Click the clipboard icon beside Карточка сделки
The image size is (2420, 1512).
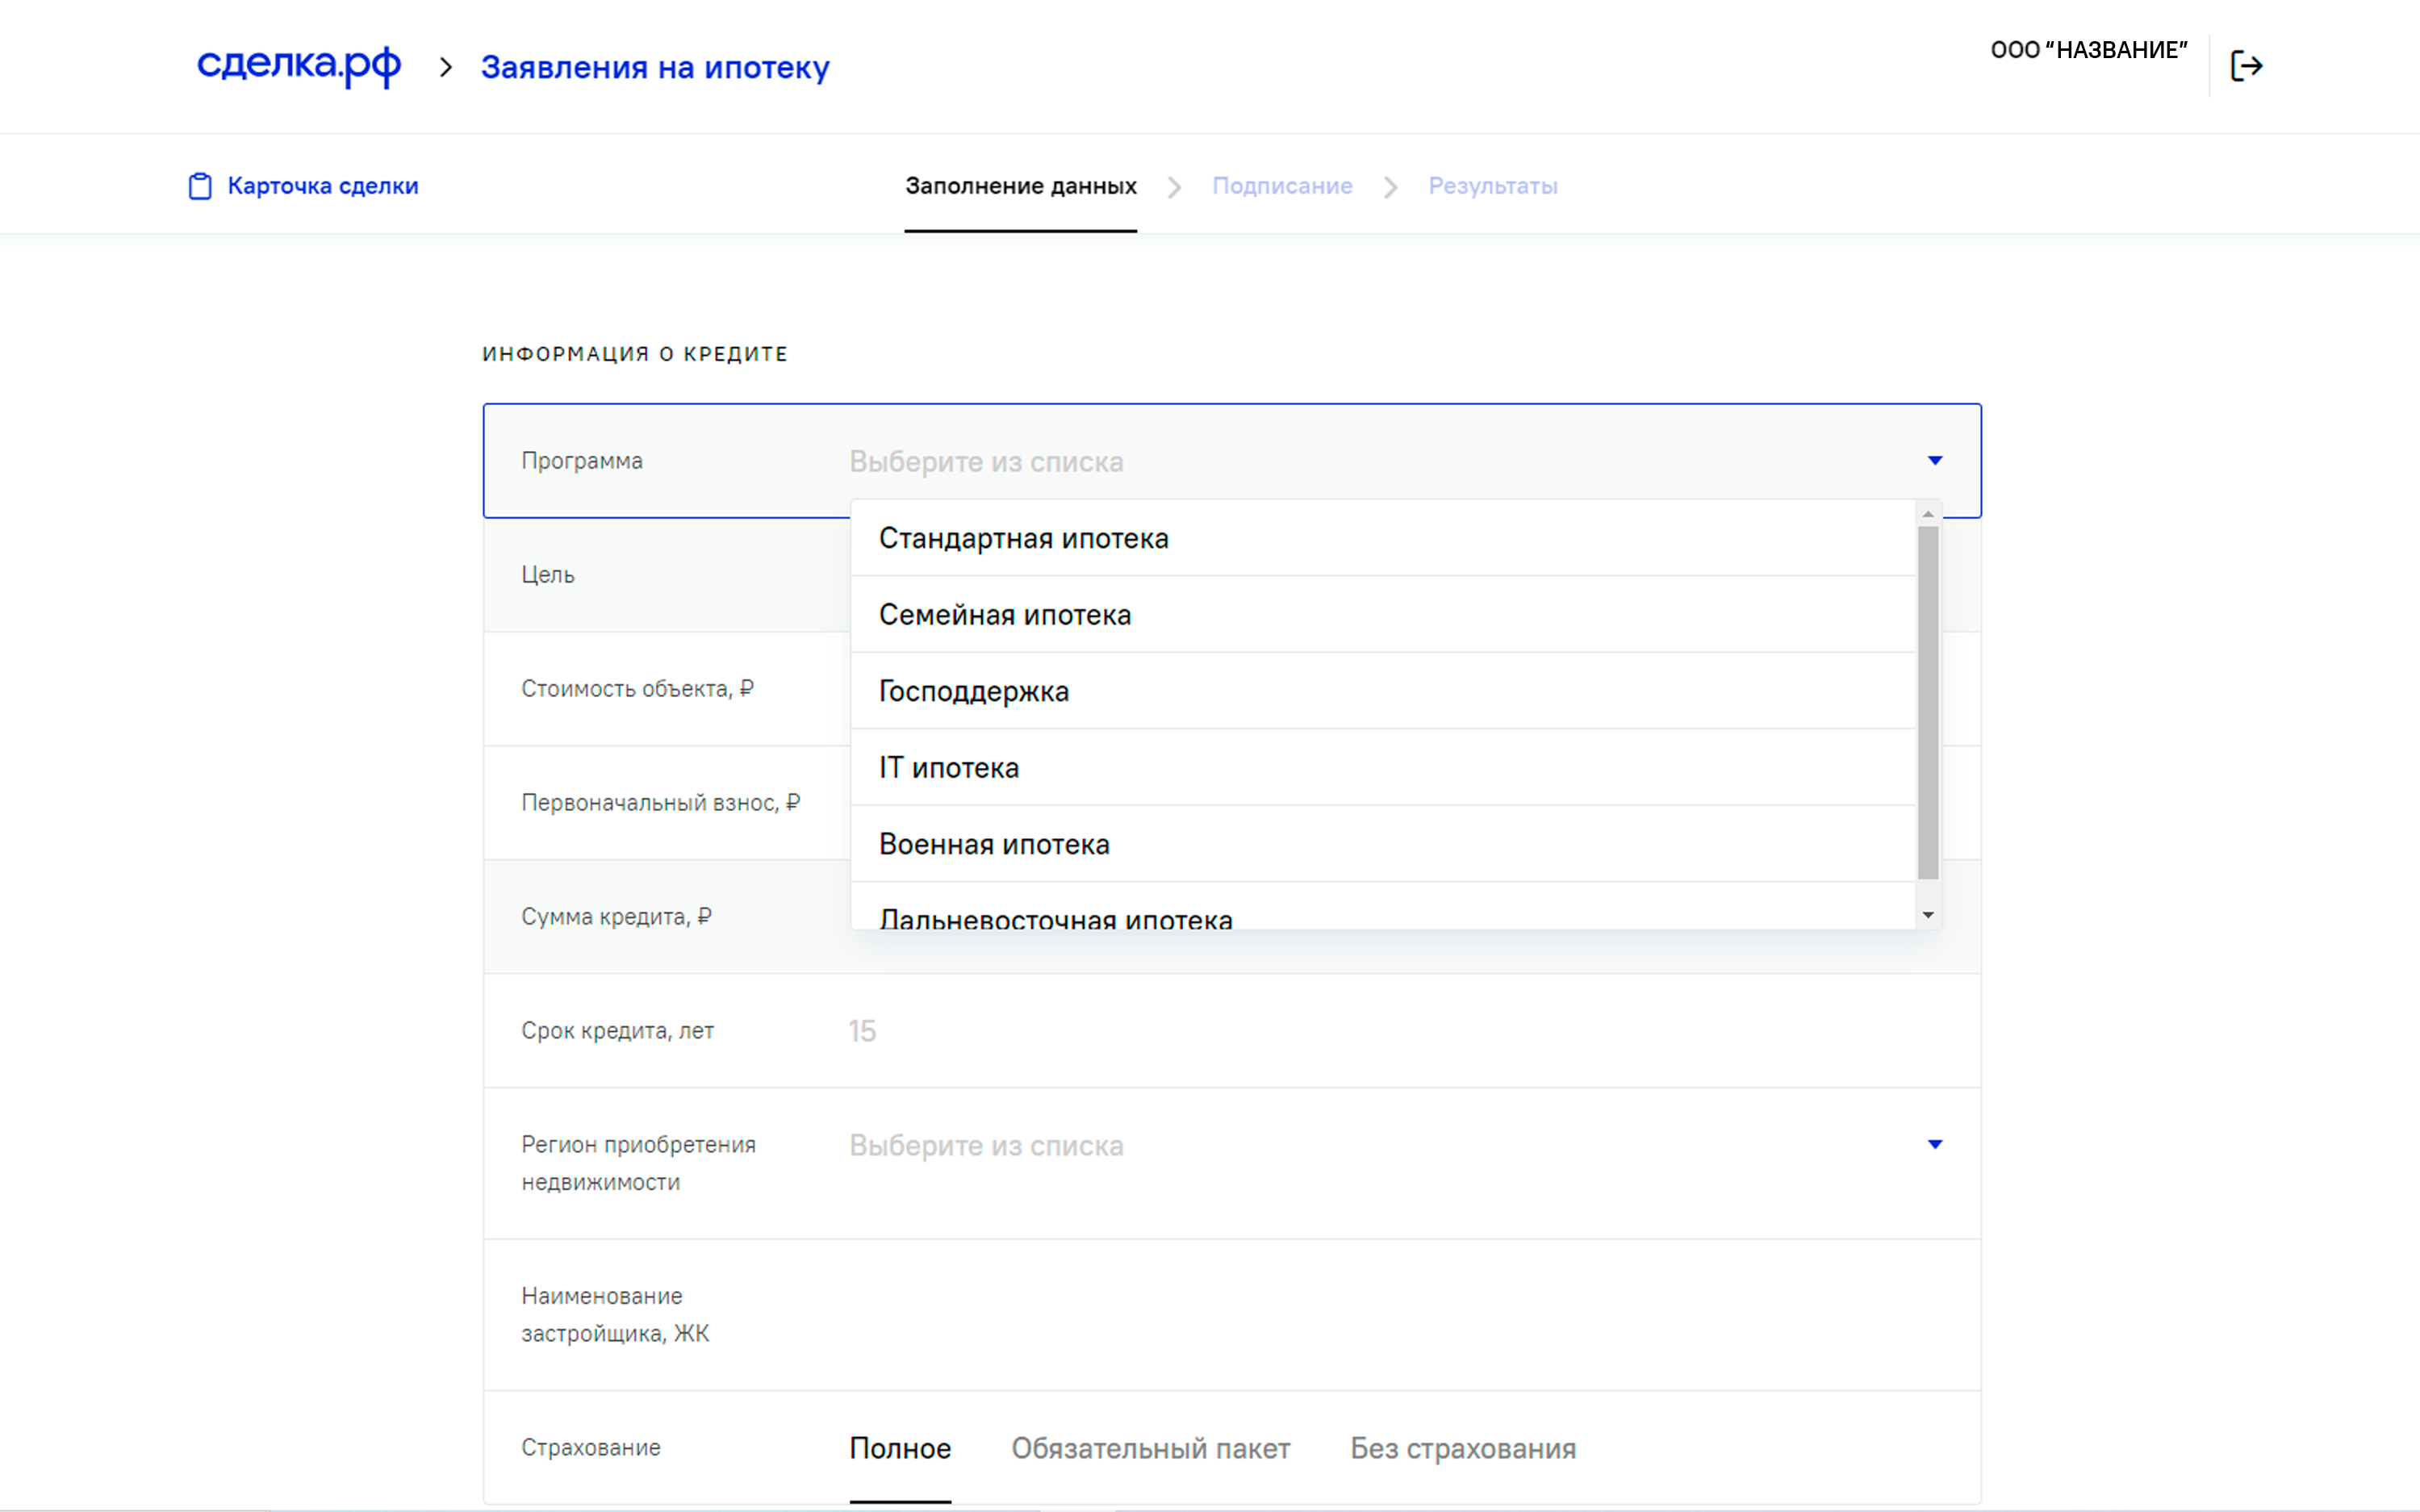200,186
